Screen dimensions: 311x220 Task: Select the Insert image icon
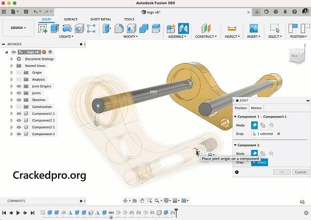point(254,28)
